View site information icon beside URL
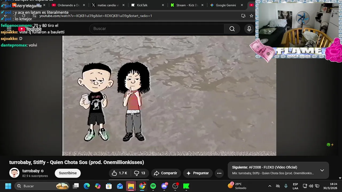This screenshot has width=342, height=192. [x=34, y=16]
